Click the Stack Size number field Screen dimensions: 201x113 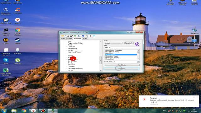pos(125,62)
